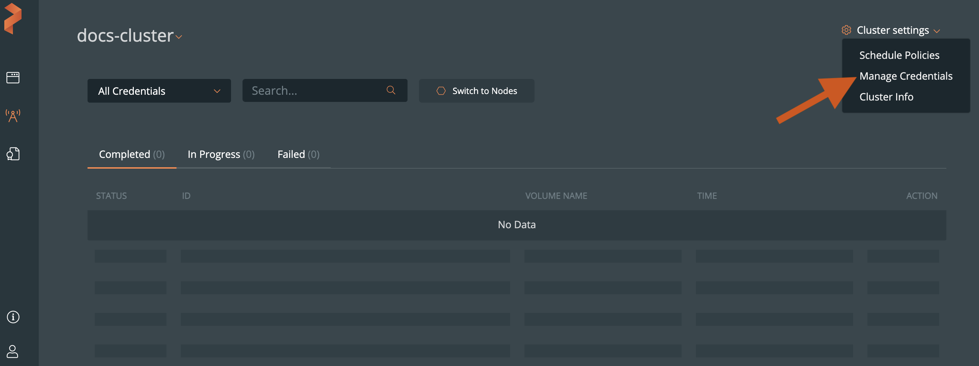
Task: Click the hexagon icon on Switch to Nodes
Action: [441, 91]
